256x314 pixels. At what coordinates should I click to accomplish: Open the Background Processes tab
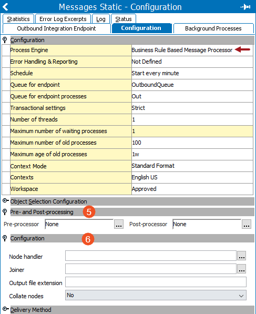tap(213, 28)
